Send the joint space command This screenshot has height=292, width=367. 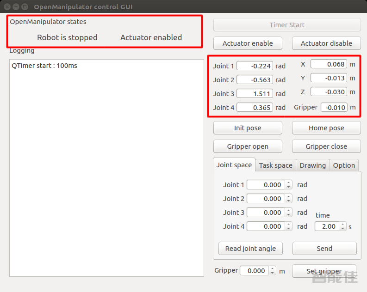point(324,248)
